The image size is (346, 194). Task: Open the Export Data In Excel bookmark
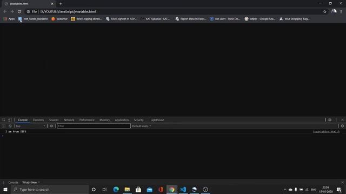191,19
